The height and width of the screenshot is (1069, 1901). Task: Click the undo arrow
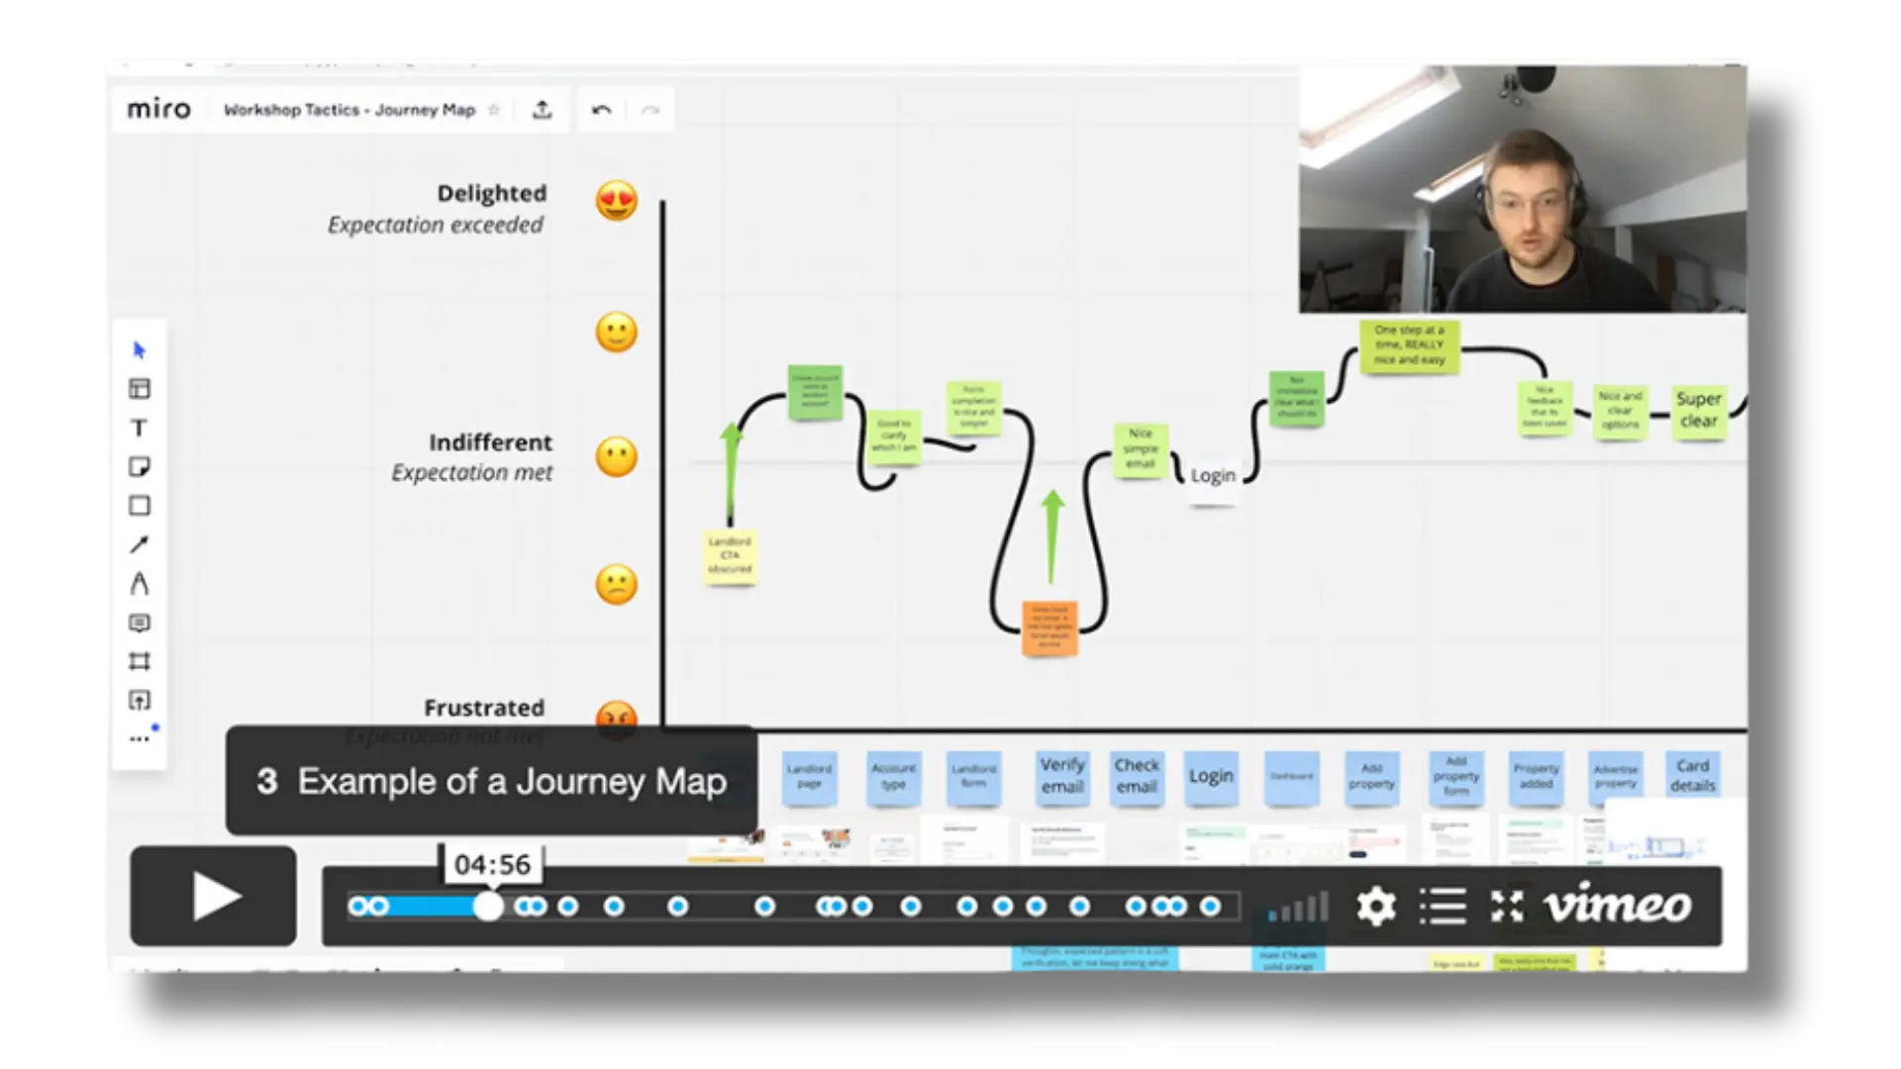coord(601,110)
